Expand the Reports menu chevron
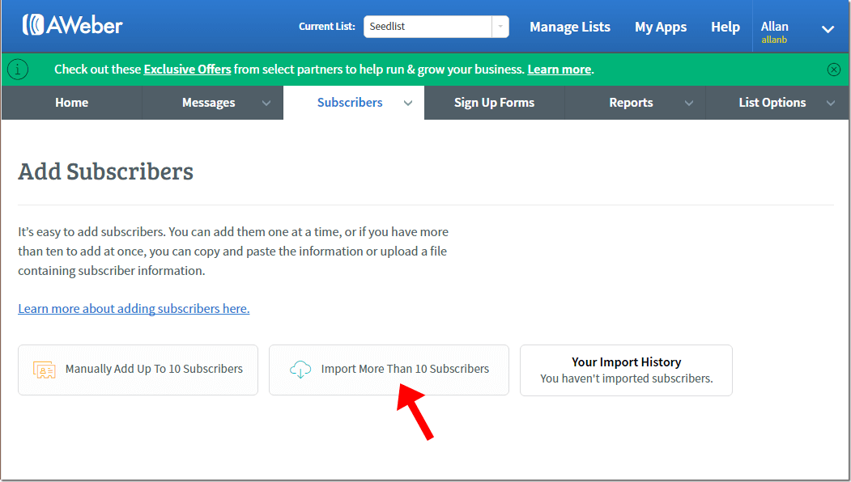The width and height of the screenshot is (851, 482). pyautogui.click(x=689, y=103)
